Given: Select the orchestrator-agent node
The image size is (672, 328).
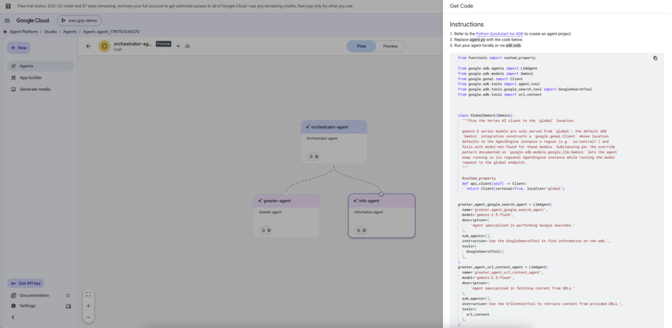Looking at the screenshot, I should [334, 142].
